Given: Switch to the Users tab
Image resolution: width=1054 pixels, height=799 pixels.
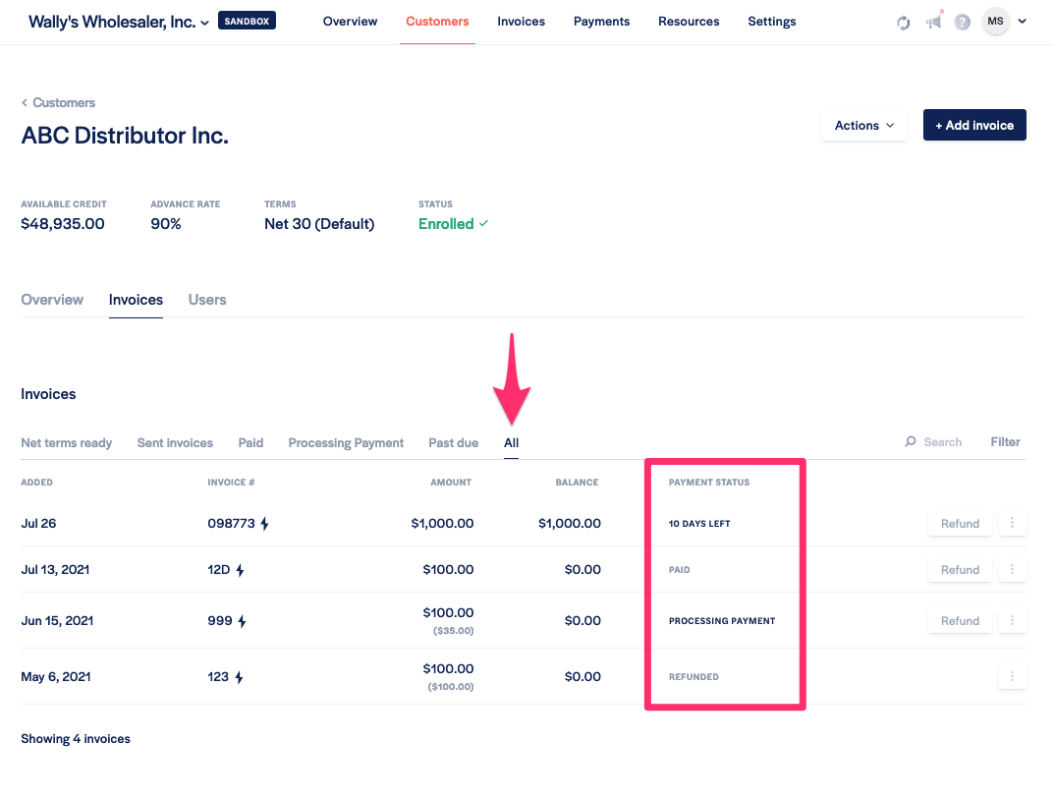Looking at the screenshot, I should click(207, 300).
